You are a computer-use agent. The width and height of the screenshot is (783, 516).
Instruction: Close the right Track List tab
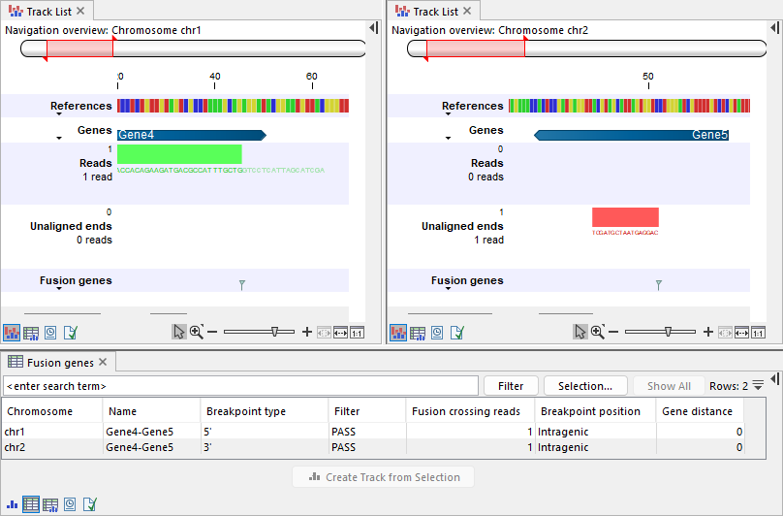[467, 11]
